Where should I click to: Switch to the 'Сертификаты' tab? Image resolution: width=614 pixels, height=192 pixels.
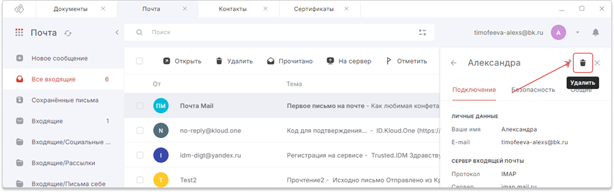tap(314, 9)
